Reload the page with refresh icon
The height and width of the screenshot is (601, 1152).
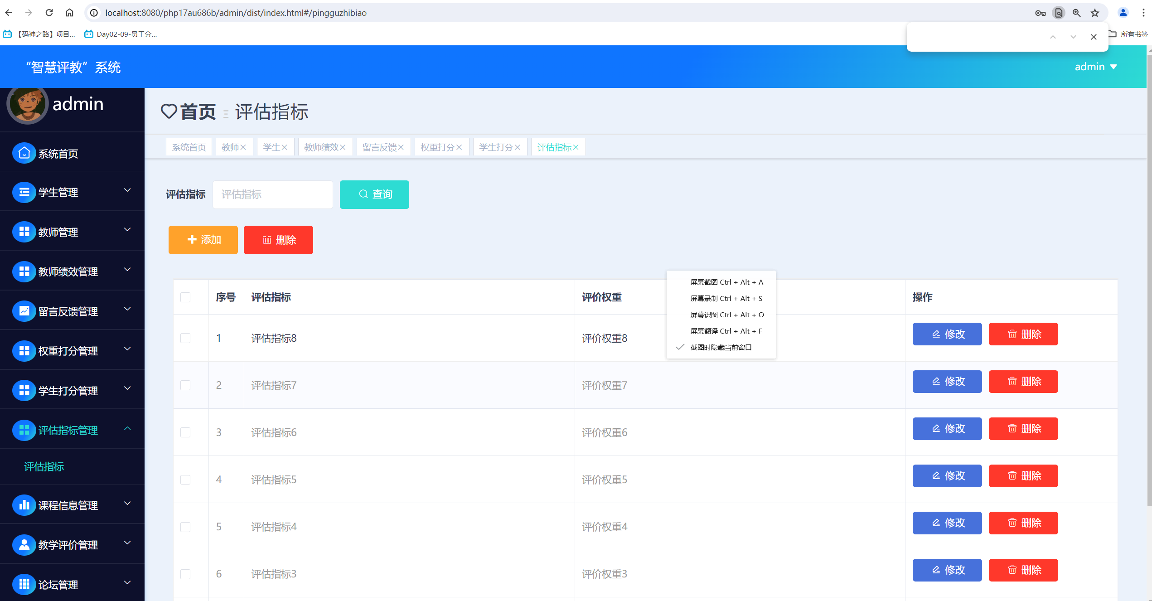(x=49, y=13)
